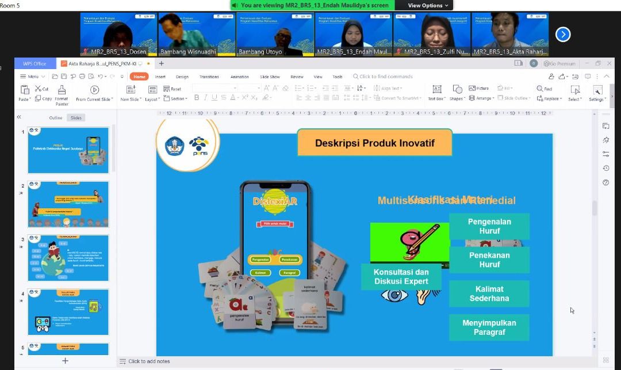This screenshot has height=370, width=621.
Task: Toggle Subscript formatting
Action: tap(254, 97)
